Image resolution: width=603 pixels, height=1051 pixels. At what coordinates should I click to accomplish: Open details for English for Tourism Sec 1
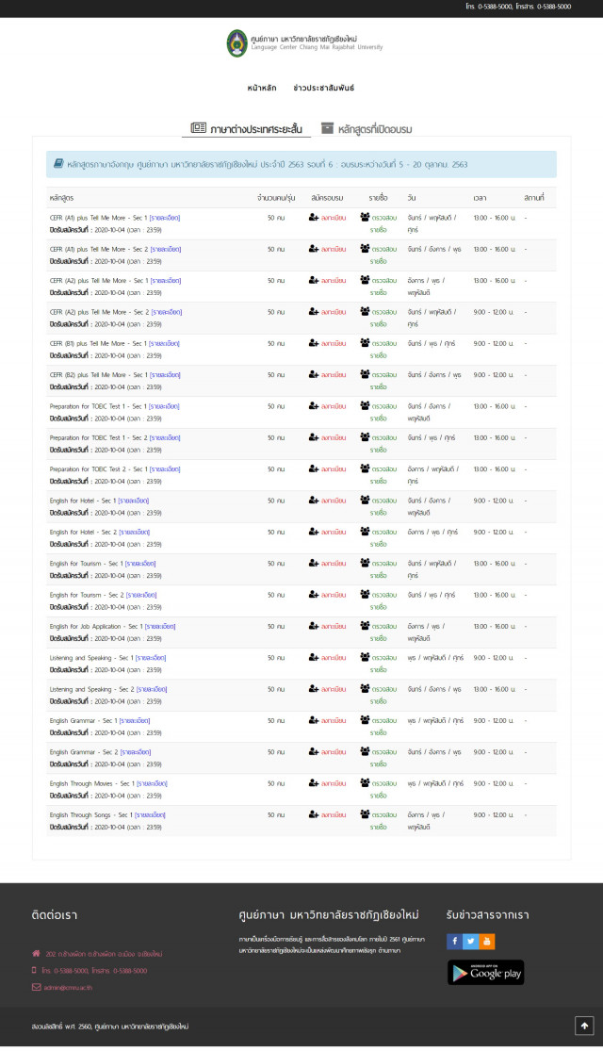pos(140,565)
